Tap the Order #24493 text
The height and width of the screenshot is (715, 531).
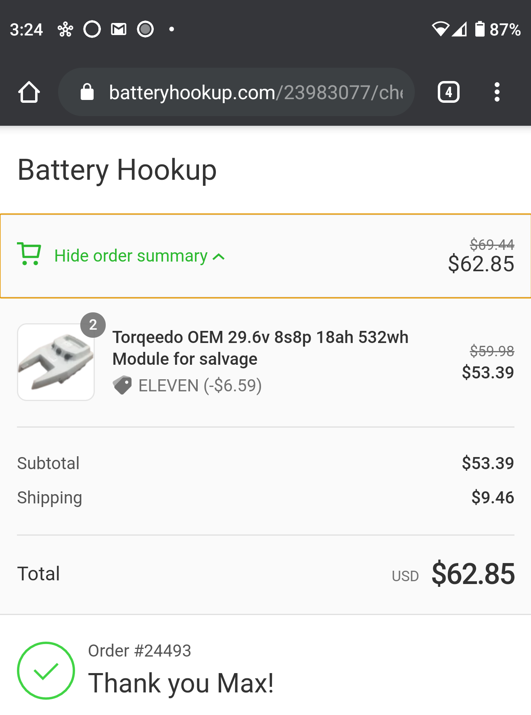click(x=140, y=651)
